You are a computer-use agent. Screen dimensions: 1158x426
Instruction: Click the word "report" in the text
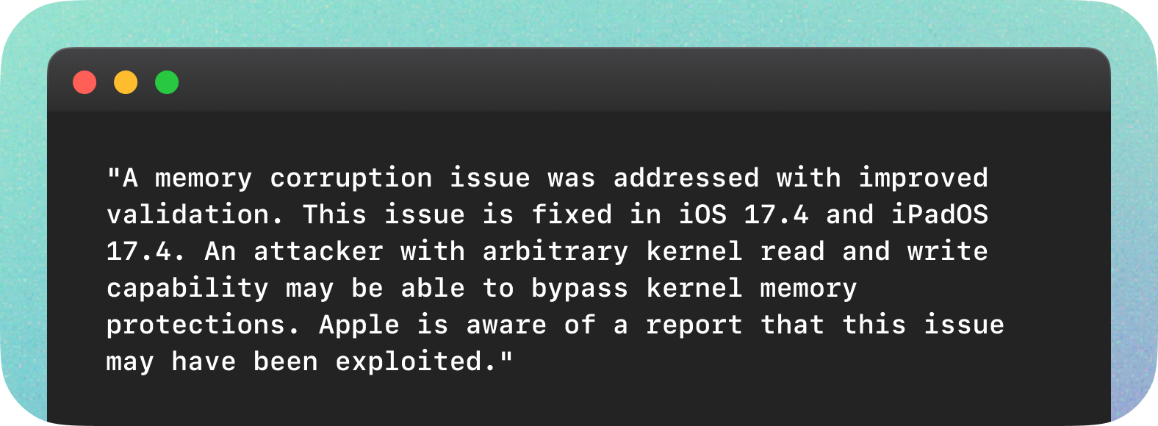tap(694, 325)
